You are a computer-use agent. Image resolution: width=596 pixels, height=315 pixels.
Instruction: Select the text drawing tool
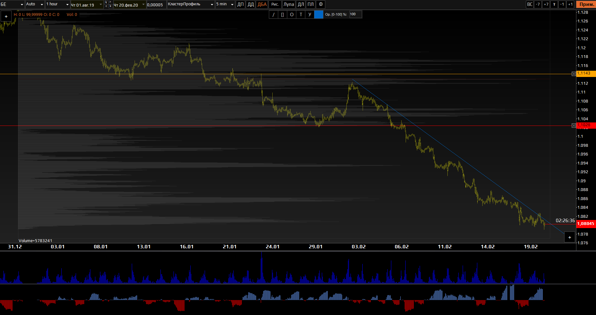301,14
